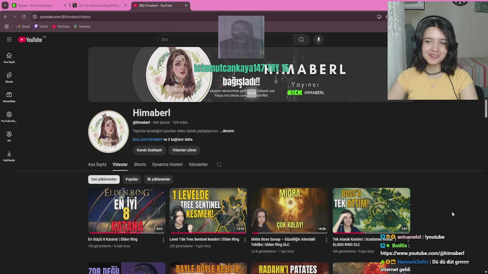
Task: Click the site info icon beside the URL
Action: [x=35, y=17]
